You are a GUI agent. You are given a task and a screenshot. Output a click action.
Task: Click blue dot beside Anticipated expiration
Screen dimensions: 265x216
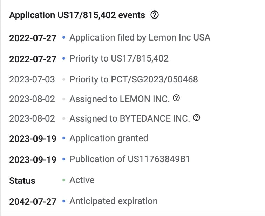tap(64, 201)
